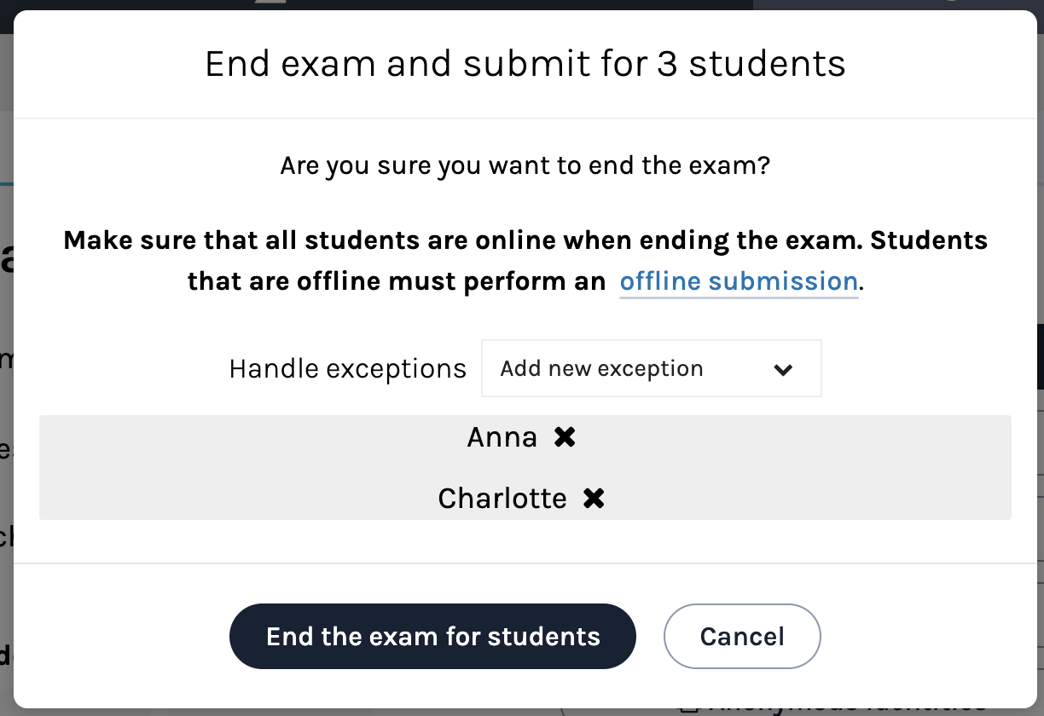
Task: Click empty footer space right of Cancel
Action: (x=921, y=637)
